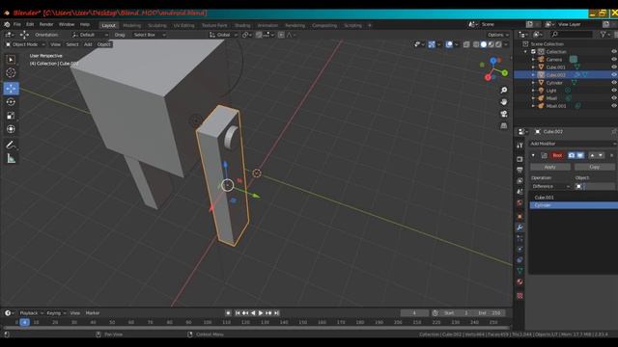This screenshot has width=618, height=347.
Task: Hide the Cylinder object
Action: [614, 83]
